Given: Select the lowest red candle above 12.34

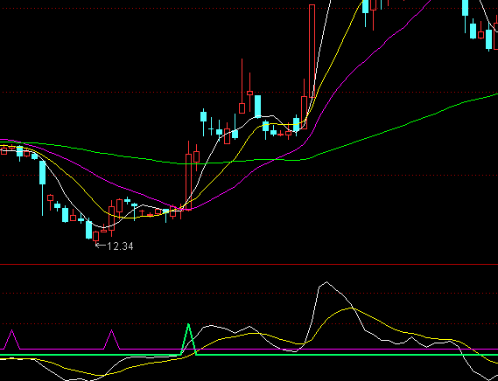Looking at the screenshot, I should pyautogui.click(x=96, y=237).
